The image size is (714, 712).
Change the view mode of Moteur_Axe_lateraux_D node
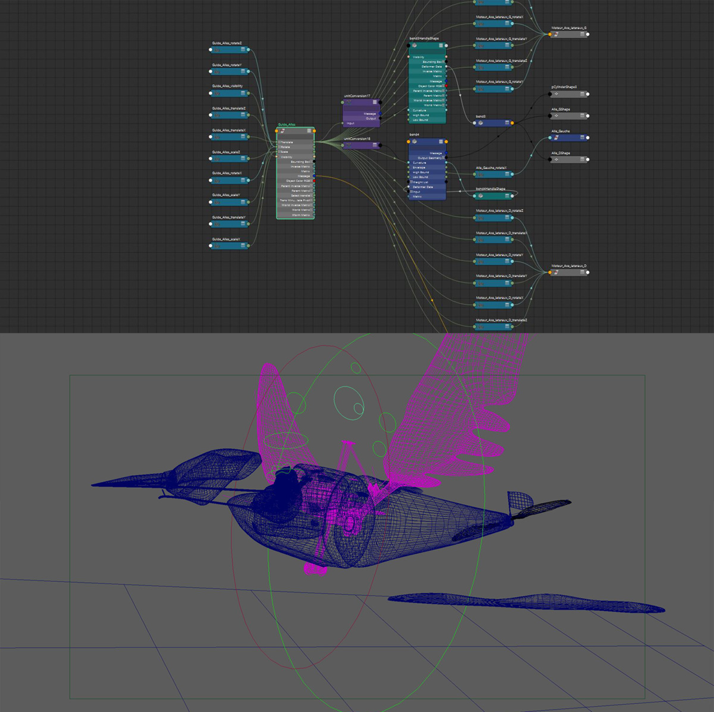(x=583, y=272)
